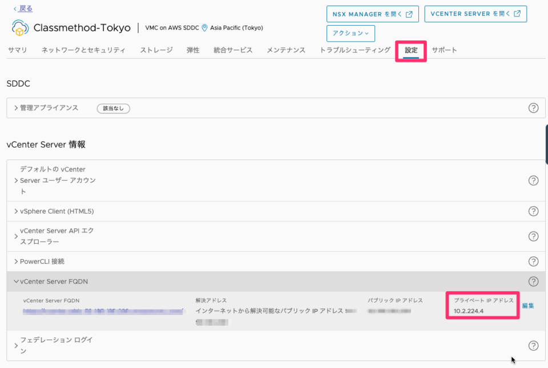Click the location pin near Asia Pacific (Tokyo)

point(204,27)
